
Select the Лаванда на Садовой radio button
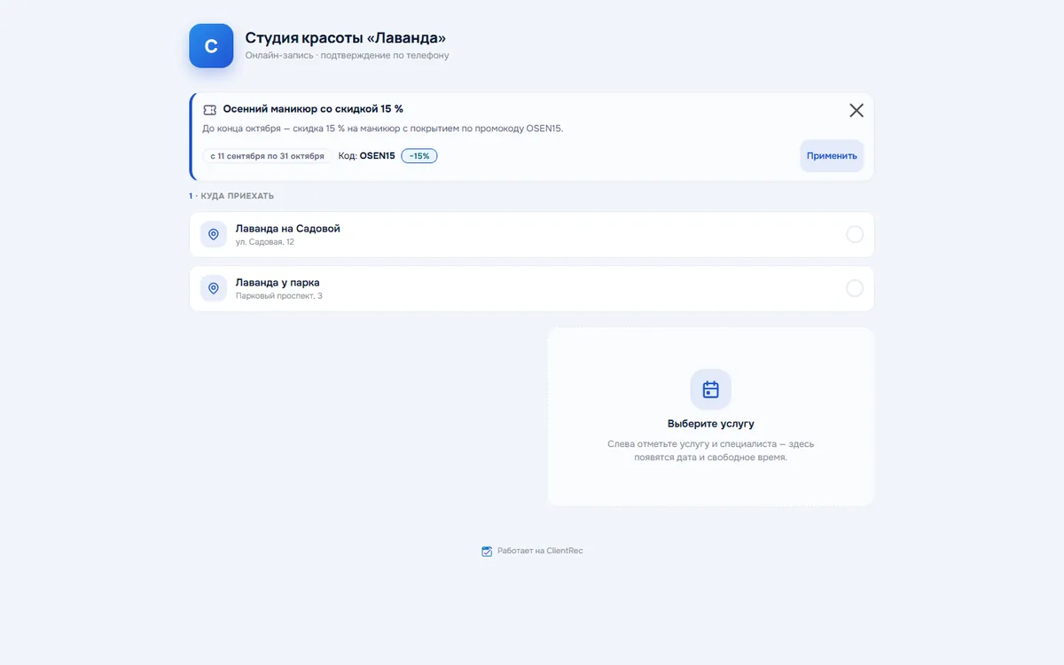click(855, 235)
